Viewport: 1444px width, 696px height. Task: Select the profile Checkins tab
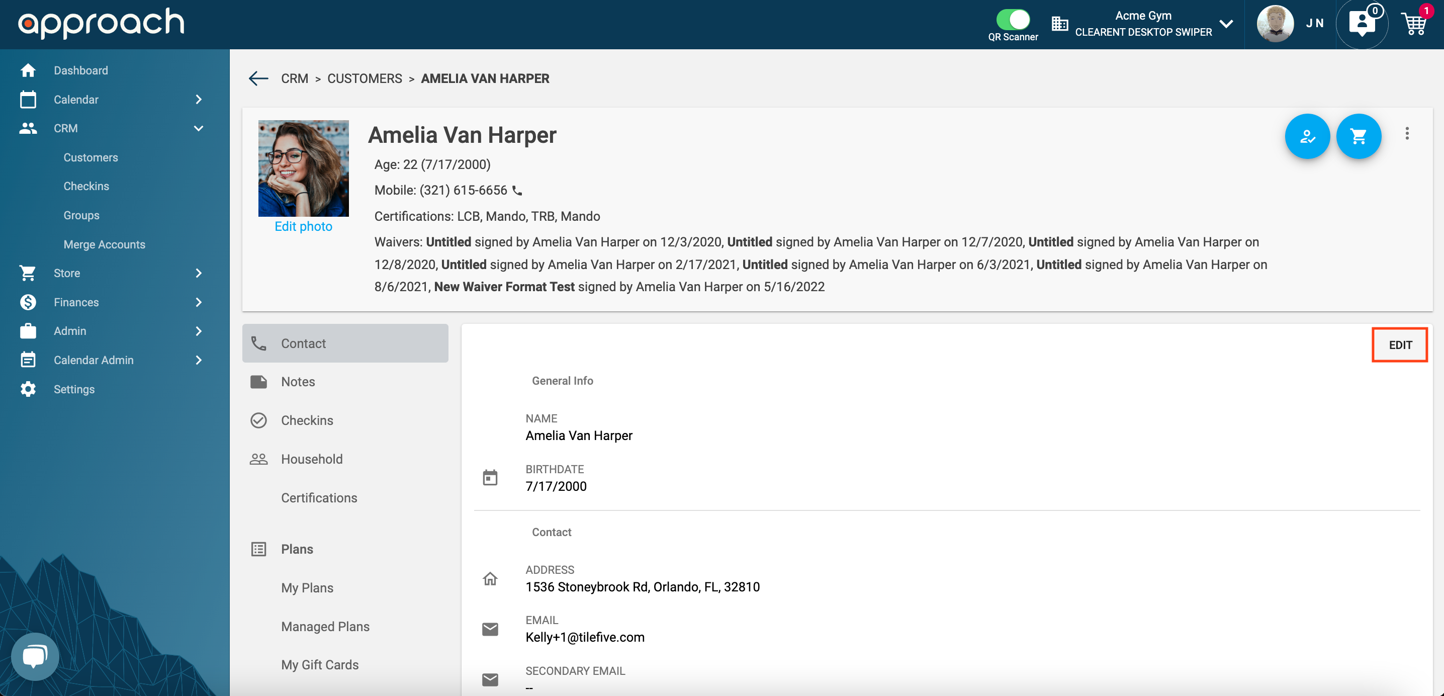[x=345, y=420]
